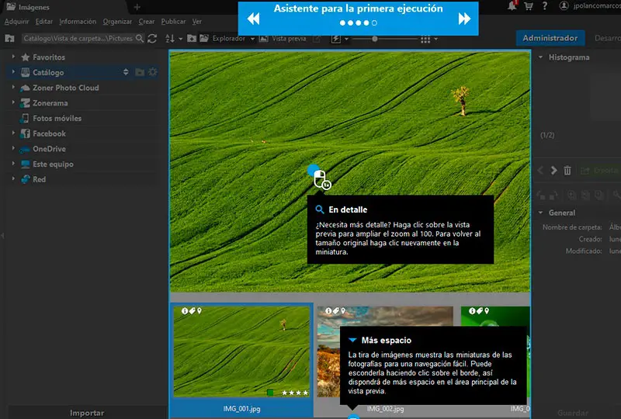Open the Publicar menu

pos(173,22)
